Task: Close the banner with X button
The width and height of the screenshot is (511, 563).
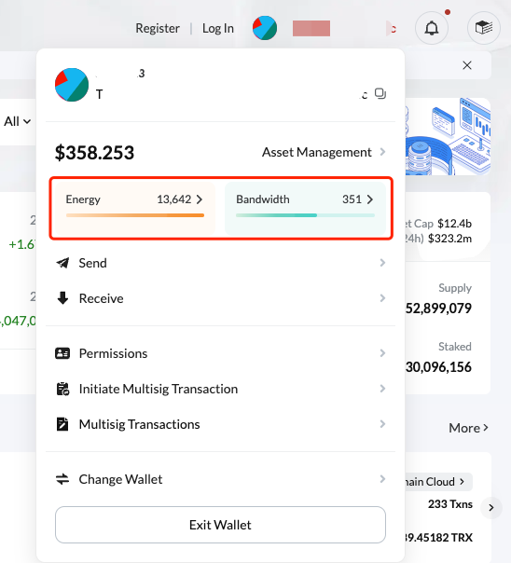Action: tap(467, 65)
